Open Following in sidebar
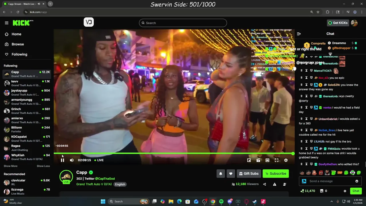 click(x=16, y=54)
